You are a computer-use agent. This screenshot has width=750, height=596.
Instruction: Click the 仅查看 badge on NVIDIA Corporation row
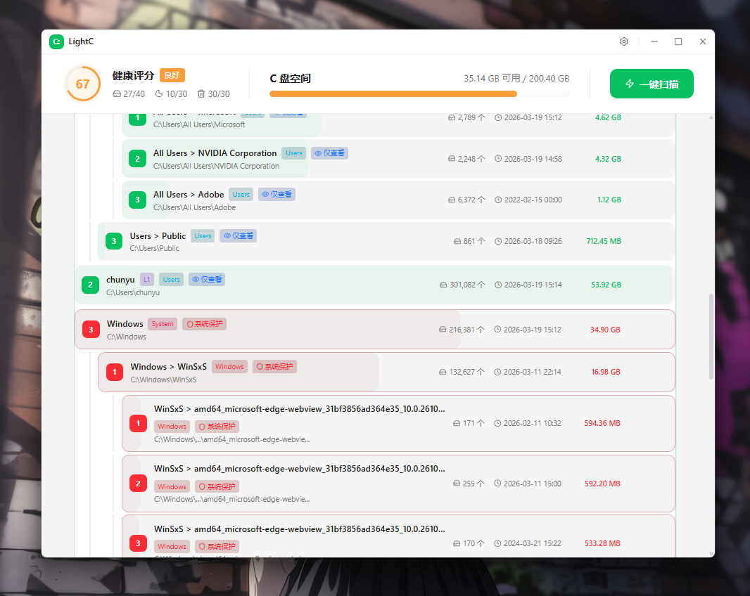[x=329, y=153]
